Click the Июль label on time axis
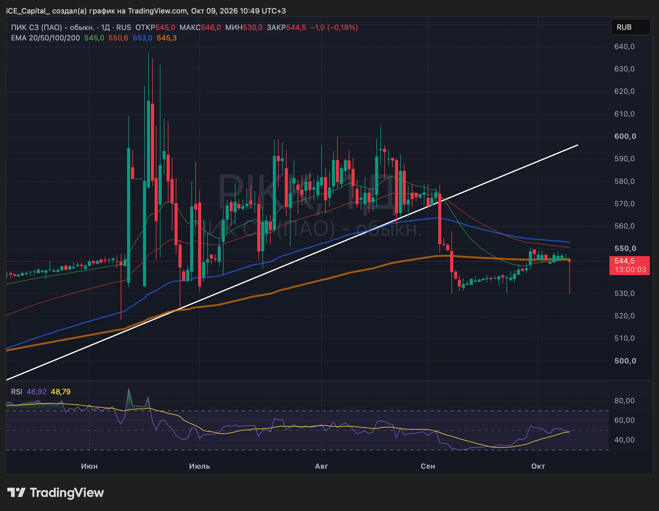The height and width of the screenshot is (511, 659). (199, 466)
